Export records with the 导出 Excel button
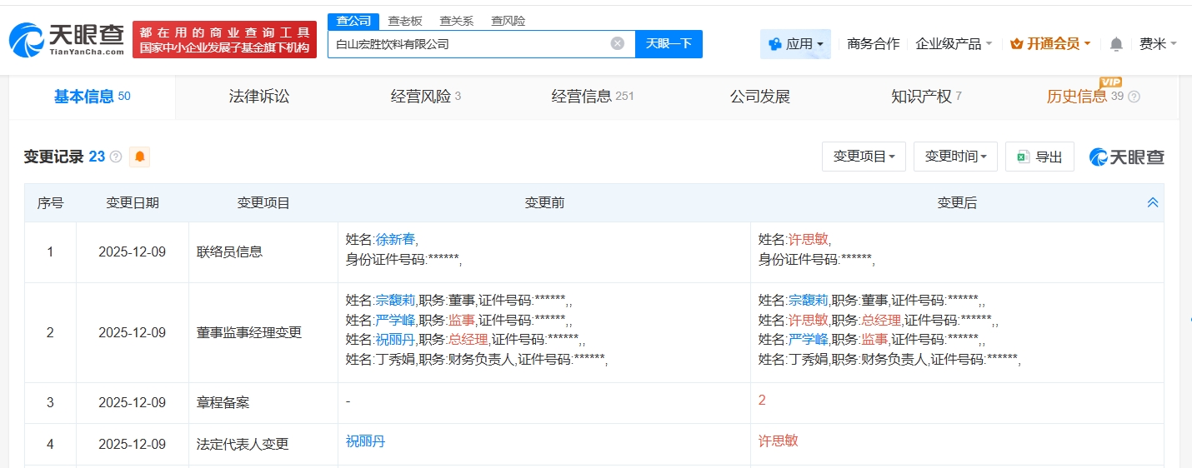The height and width of the screenshot is (468, 1192). pos(1039,157)
